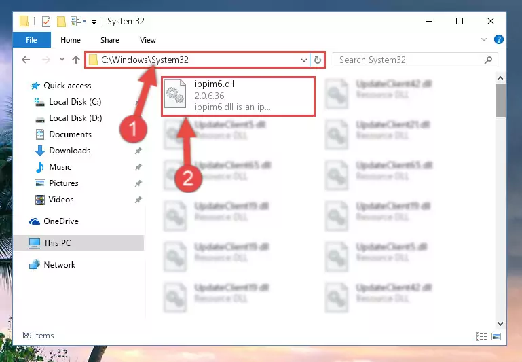Minimize the System32 window
This screenshot has height=362, width=522.
(x=429, y=21)
